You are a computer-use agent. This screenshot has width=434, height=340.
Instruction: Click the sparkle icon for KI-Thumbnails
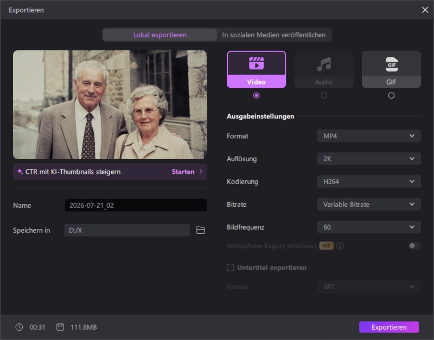20,172
